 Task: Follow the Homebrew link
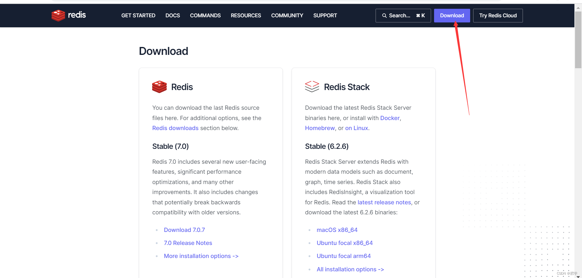[320, 128]
